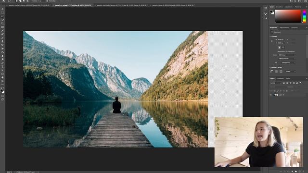308x173 pixels.
Task: Open the Pixels units dropdown
Action: 290,72
